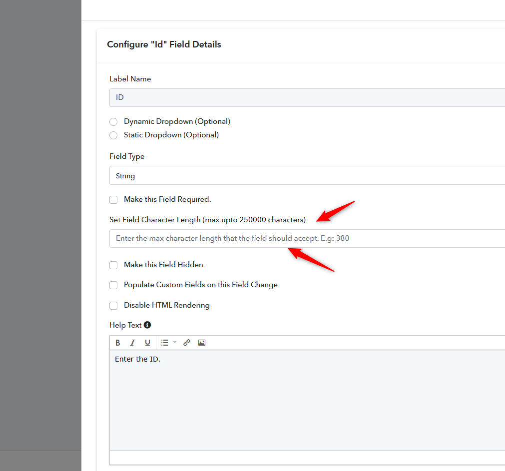505x471 pixels.
Task: Click the Configure "Id" Field Details heading
Action: pos(164,44)
